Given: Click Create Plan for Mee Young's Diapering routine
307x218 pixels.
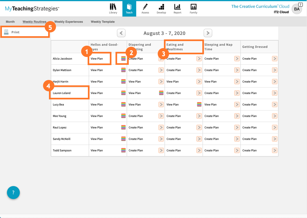Looking at the screenshot, I should click(136, 116).
